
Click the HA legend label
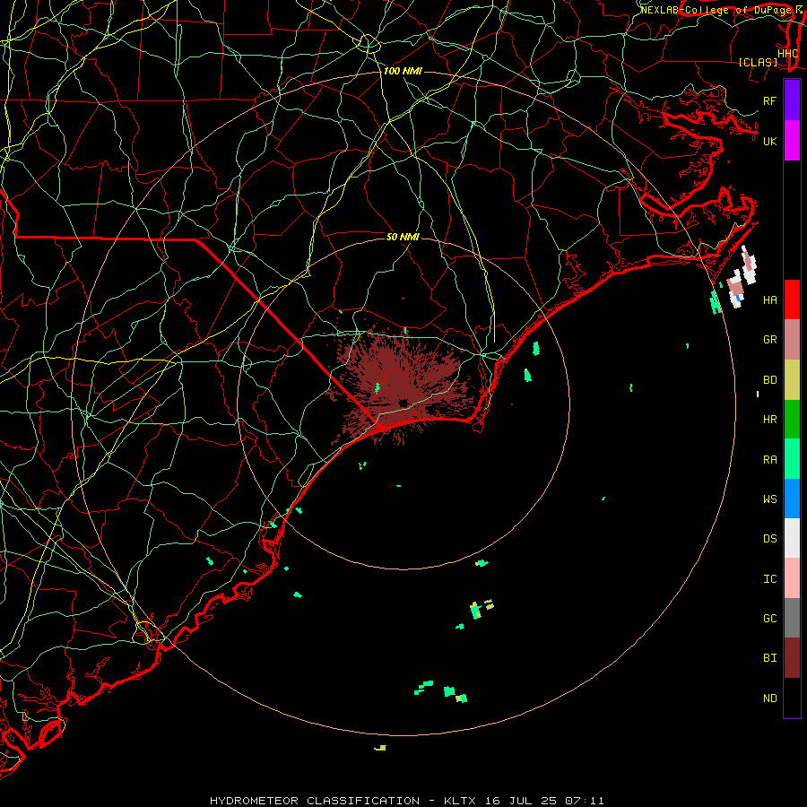[769, 299]
